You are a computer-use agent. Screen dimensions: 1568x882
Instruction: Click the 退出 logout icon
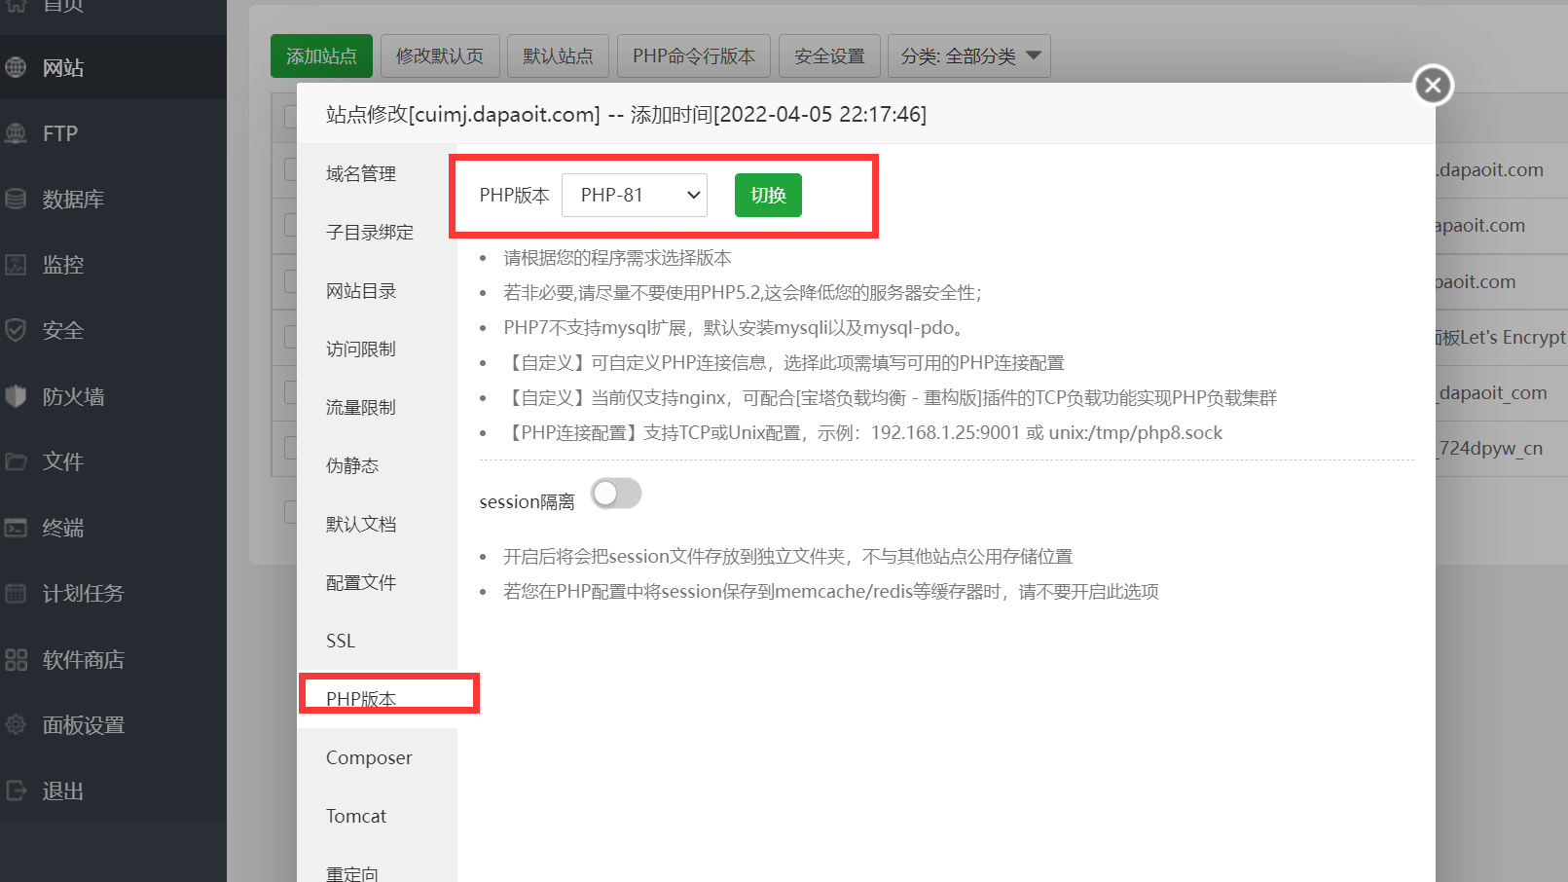(x=16, y=790)
